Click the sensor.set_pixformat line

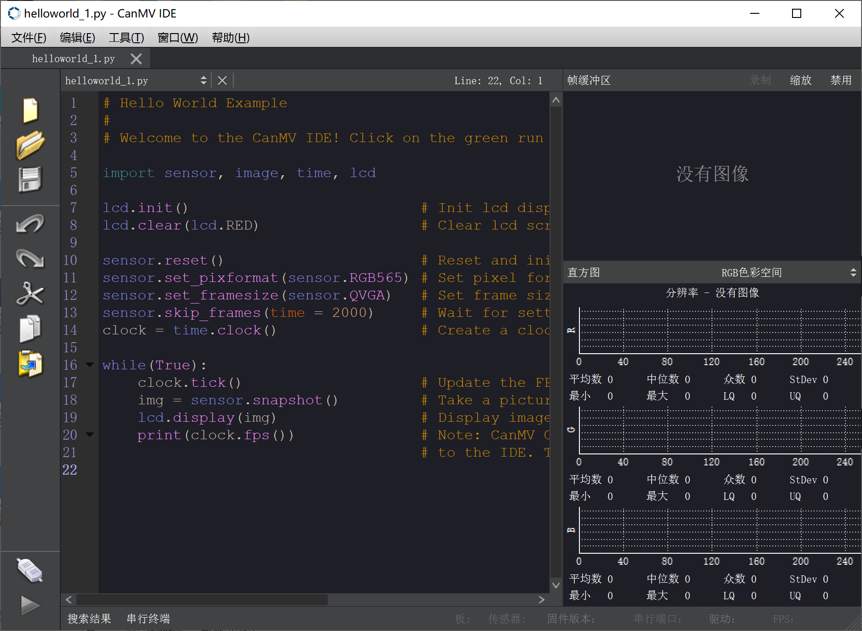point(255,278)
